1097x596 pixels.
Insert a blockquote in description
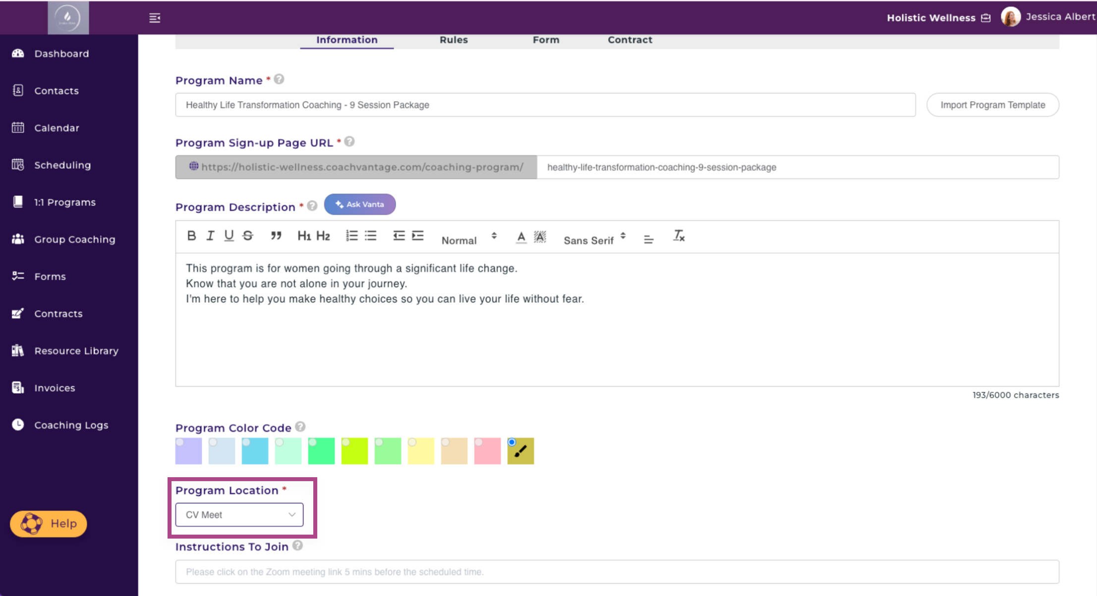point(276,236)
